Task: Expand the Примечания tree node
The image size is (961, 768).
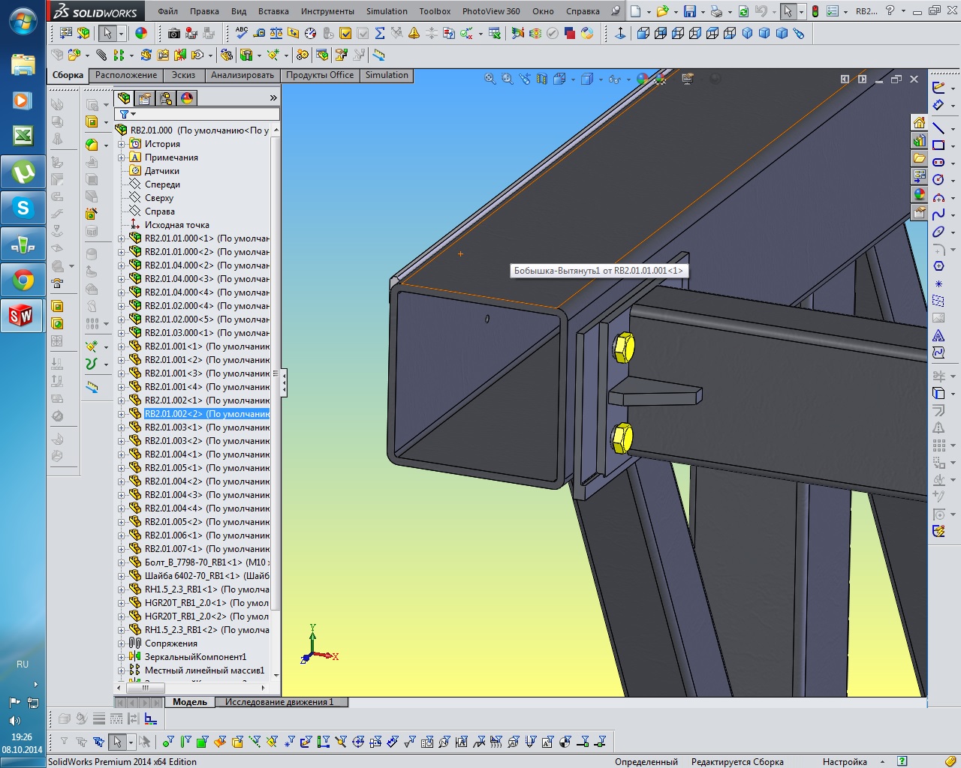Action: pos(122,157)
